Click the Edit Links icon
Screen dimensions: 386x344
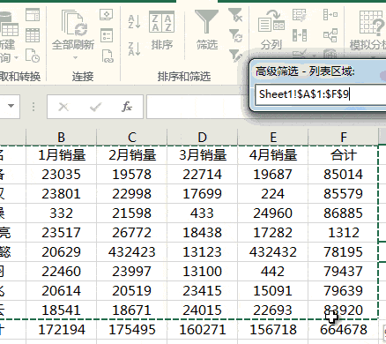(107, 56)
